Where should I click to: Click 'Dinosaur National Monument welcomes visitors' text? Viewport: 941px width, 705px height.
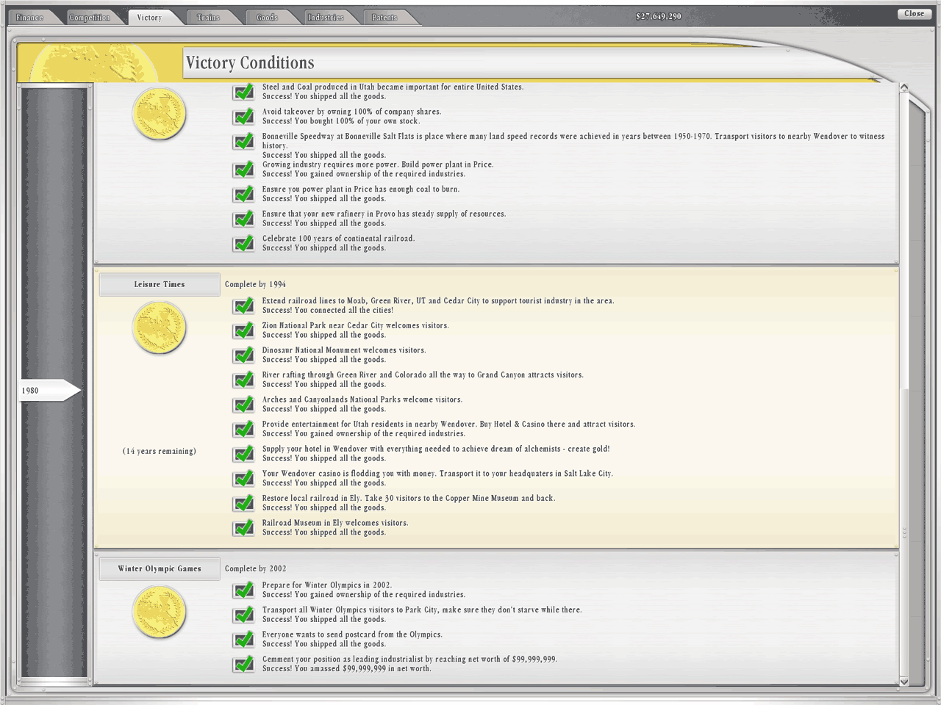click(x=344, y=350)
